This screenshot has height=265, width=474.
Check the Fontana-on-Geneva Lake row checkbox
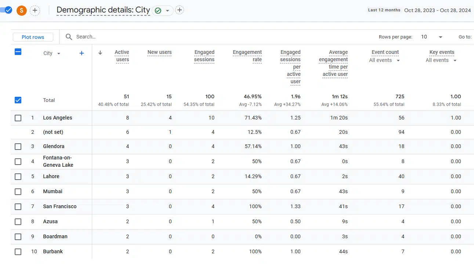click(18, 162)
